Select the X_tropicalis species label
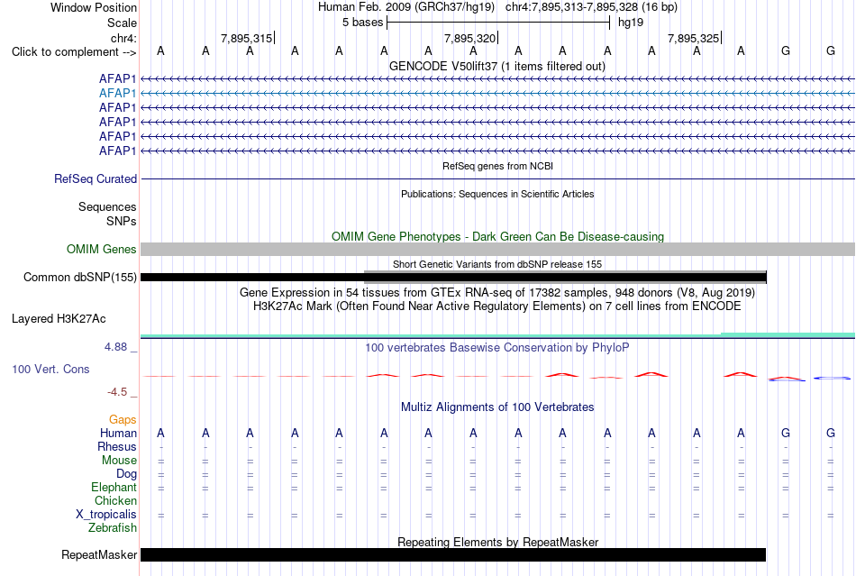This screenshot has width=856, height=576. pyautogui.click(x=106, y=515)
